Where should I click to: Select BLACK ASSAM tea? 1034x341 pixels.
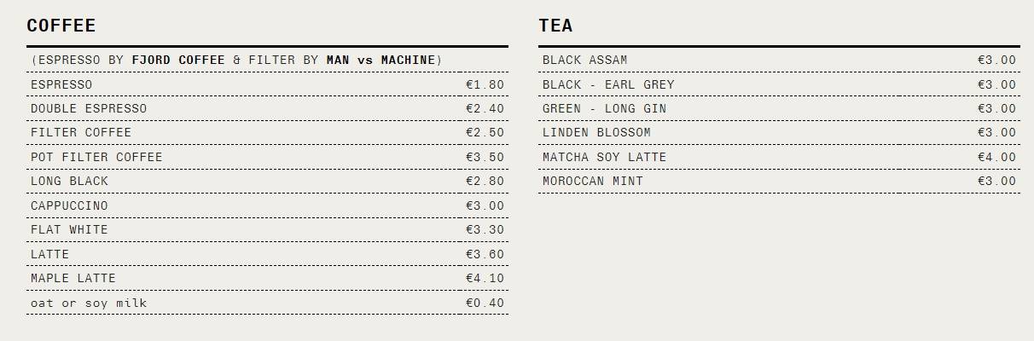tap(779, 60)
